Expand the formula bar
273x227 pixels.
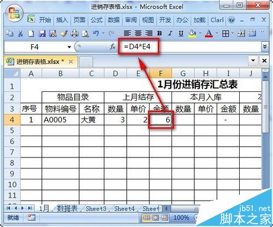pyautogui.click(x=265, y=46)
